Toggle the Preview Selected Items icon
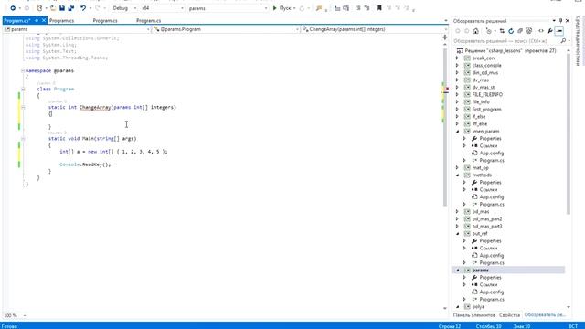The height and width of the screenshot is (329, 585). 558,31
